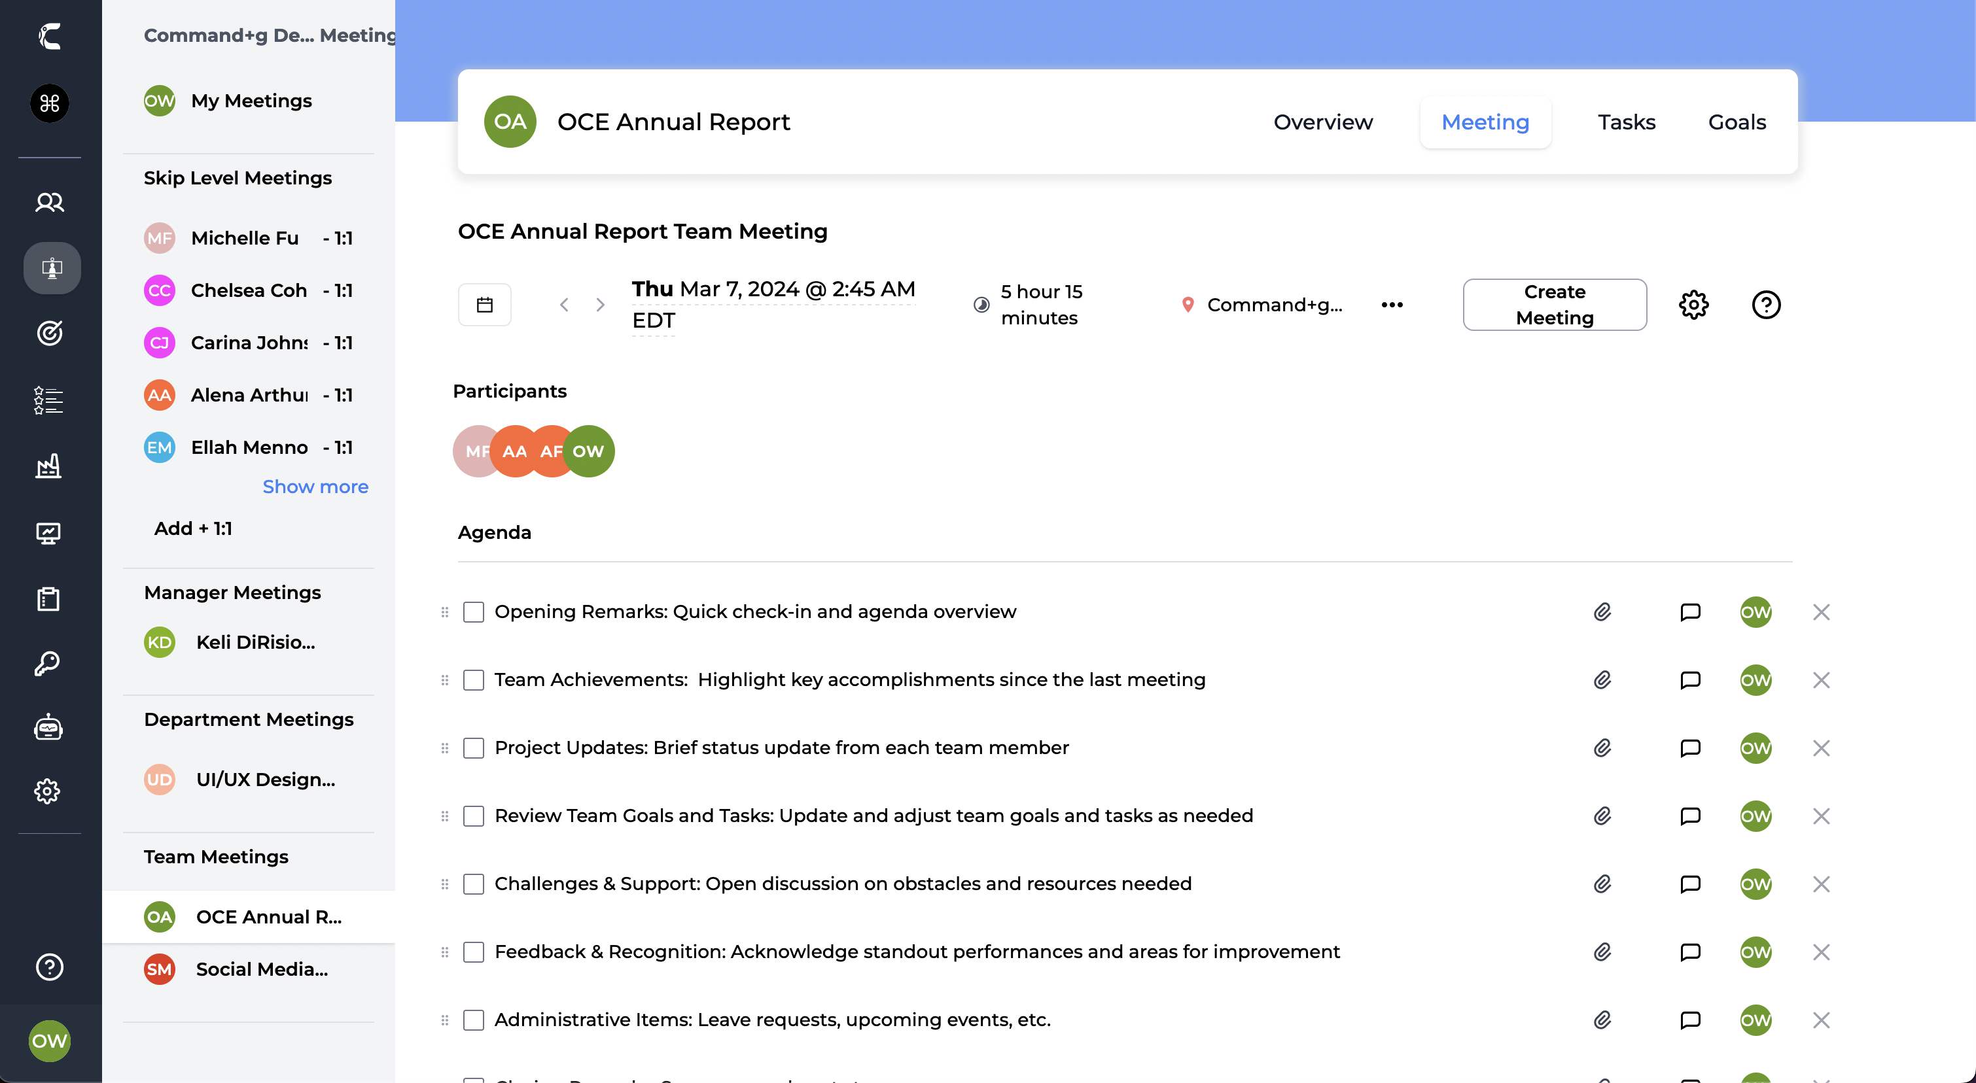Open the goals target icon in sidebar
Image resolution: width=1976 pixels, height=1083 pixels.
49,333
